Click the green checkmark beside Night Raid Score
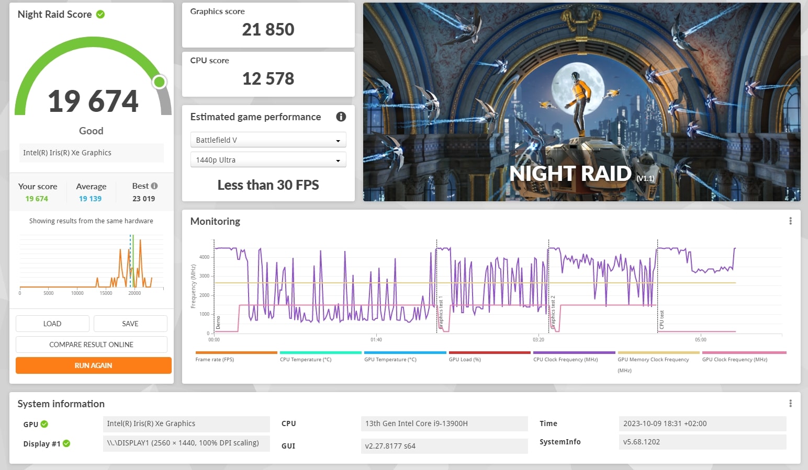This screenshot has width=808, height=470. [100, 15]
